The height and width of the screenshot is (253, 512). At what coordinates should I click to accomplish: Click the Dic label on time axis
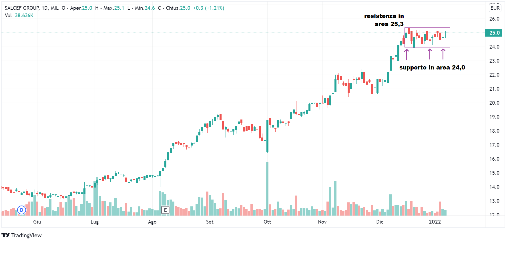pos(380,222)
